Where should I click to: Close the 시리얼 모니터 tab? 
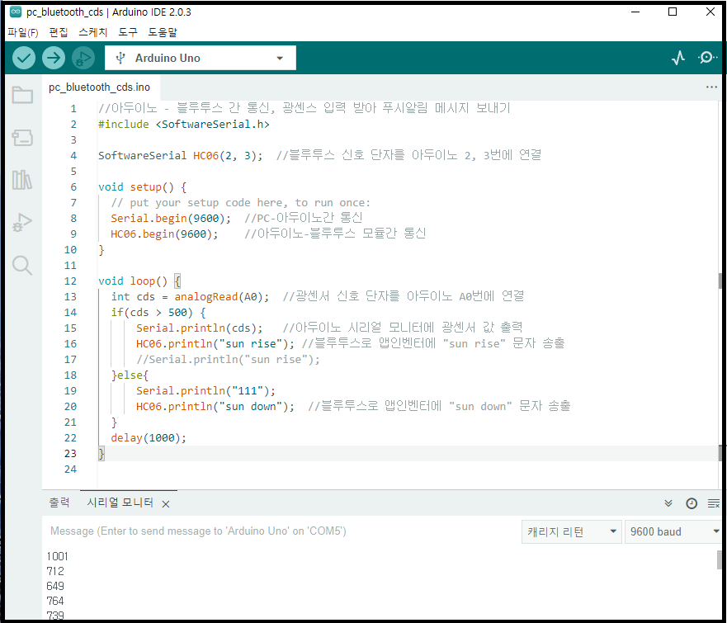tap(166, 504)
